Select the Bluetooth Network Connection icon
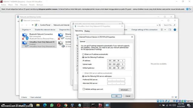This screenshot has width=193, height=108. point(25,36)
